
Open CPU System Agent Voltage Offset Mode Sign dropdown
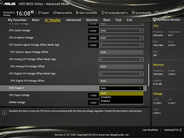pyautogui.click(x=121, y=45)
